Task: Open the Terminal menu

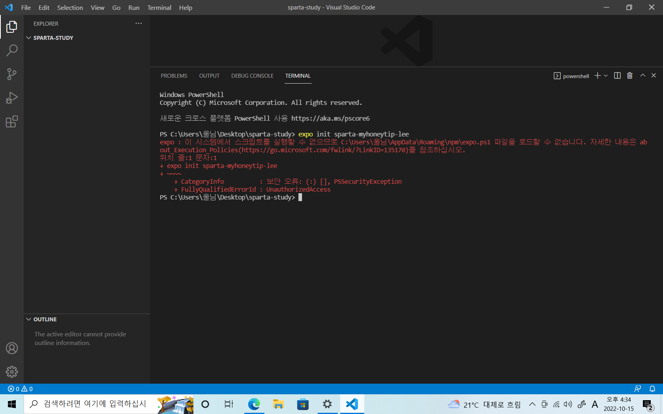Action: coord(159,7)
